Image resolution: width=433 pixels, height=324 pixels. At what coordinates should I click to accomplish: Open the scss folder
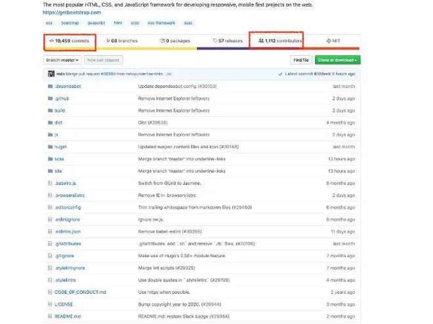[x=59, y=159]
